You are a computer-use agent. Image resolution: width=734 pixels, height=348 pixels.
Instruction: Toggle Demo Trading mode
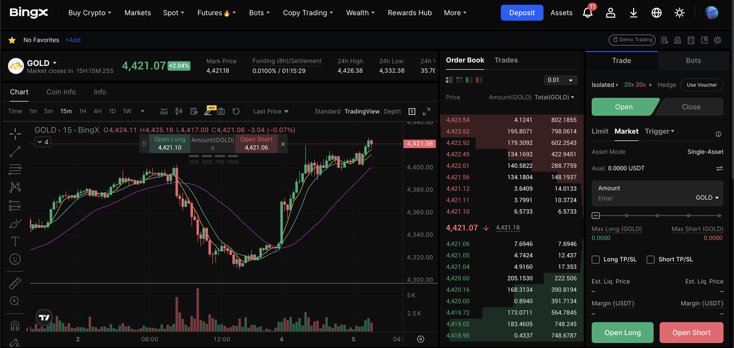pyautogui.click(x=631, y=40)
